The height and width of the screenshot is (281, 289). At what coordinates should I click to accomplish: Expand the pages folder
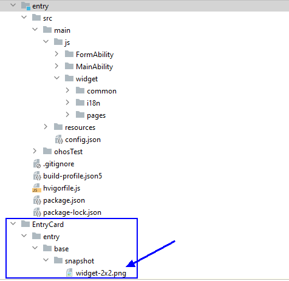point(67,115)
